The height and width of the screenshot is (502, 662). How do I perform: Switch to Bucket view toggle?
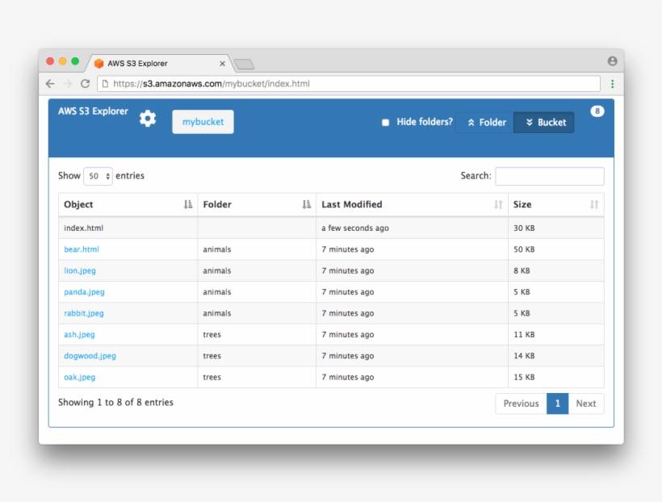click(x=544, y=123)
